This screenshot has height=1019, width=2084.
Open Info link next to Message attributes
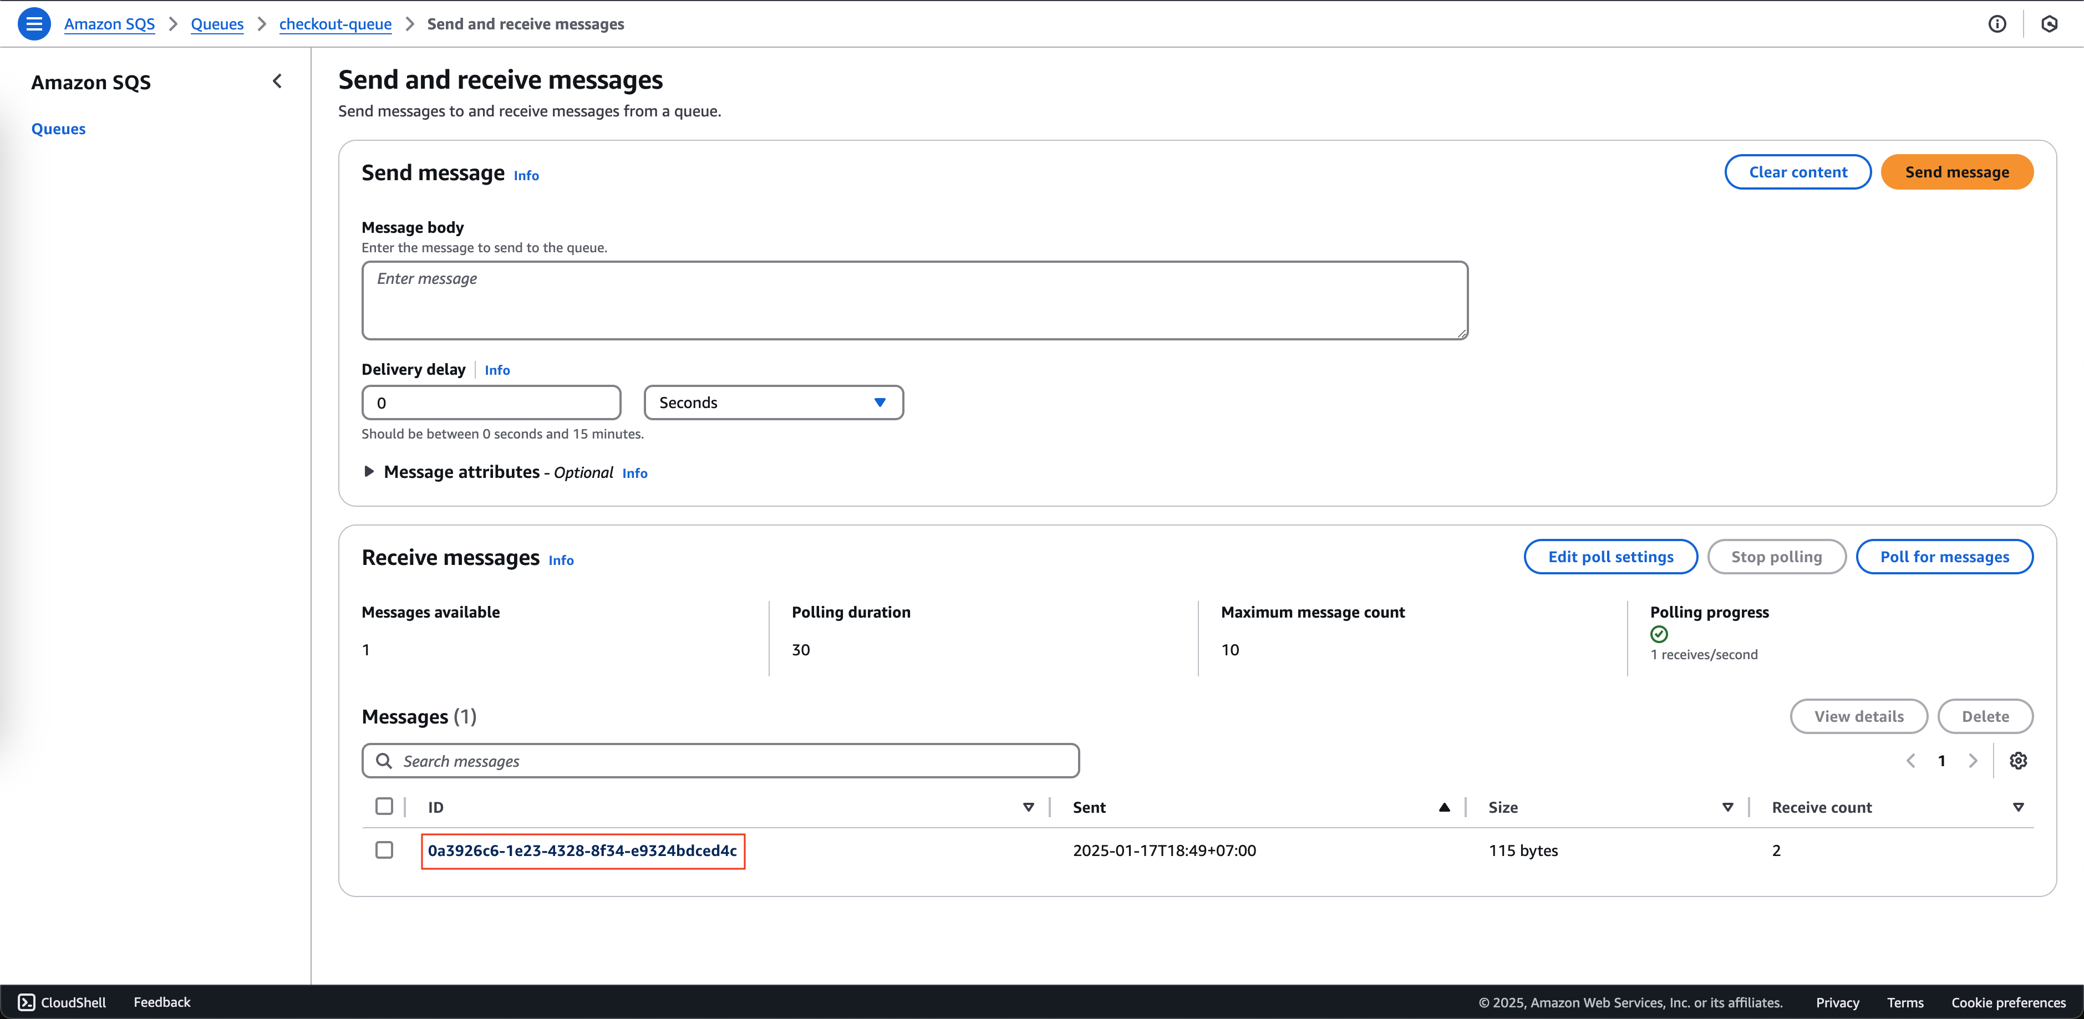(634, 473)
